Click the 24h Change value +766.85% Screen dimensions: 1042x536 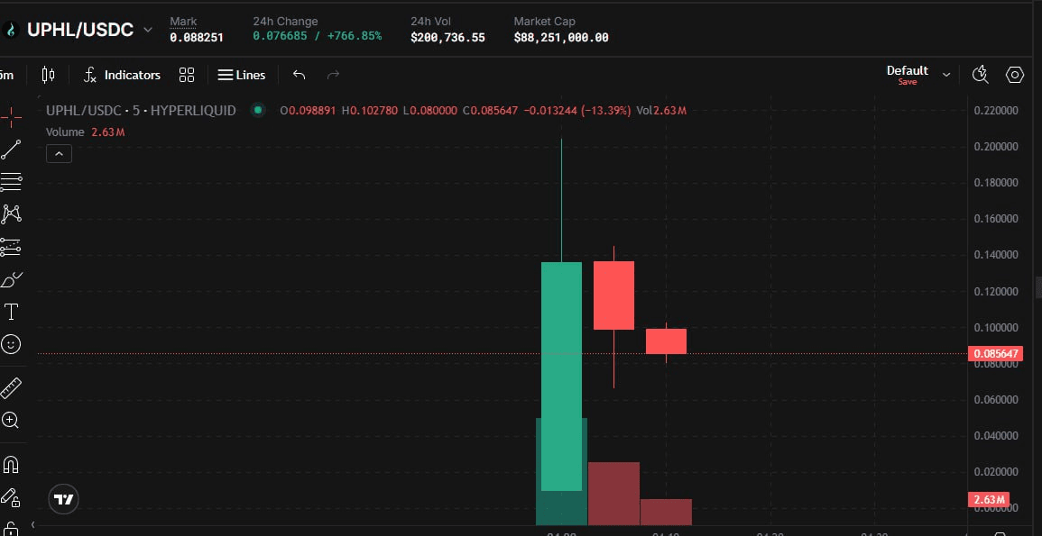355,36
